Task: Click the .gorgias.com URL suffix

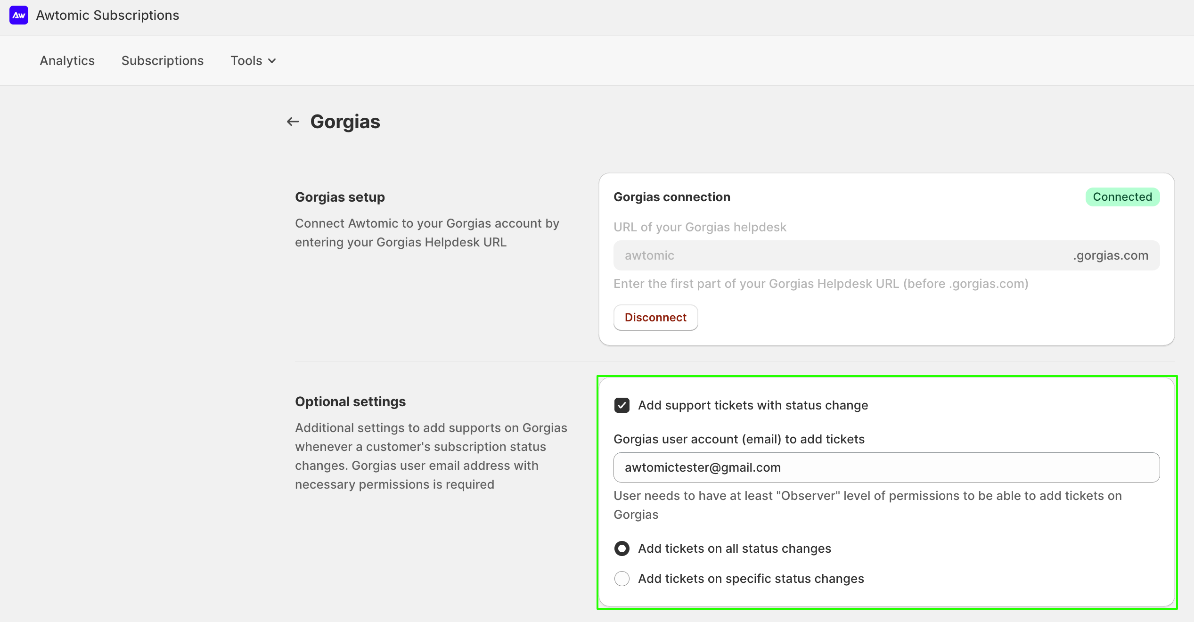Action: click(1111, 255)
